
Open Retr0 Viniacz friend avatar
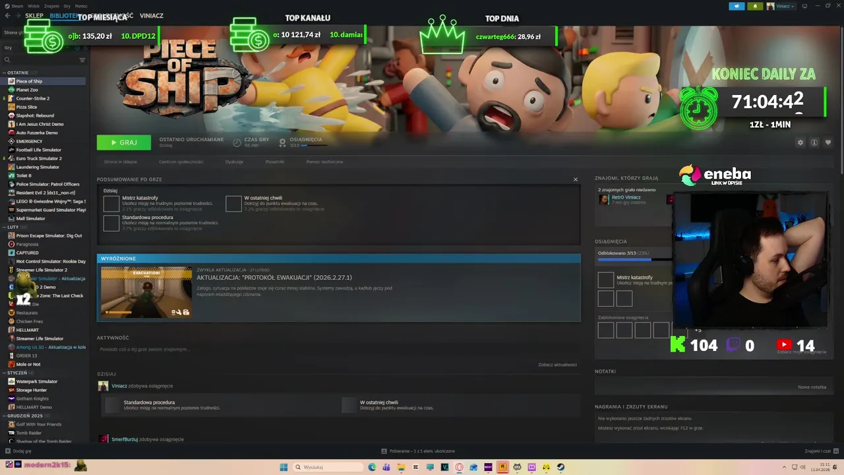click(603, 199)
